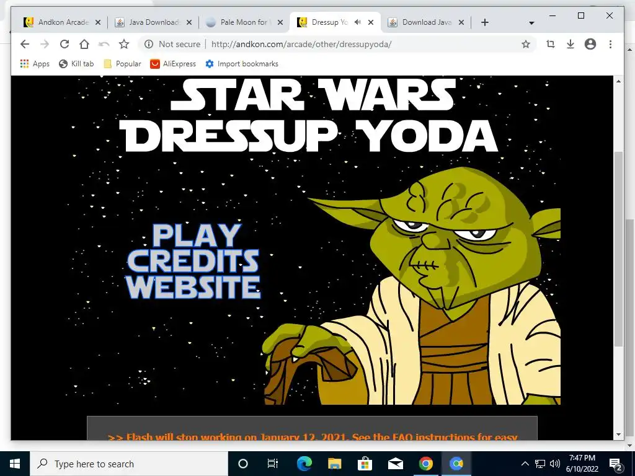Click the page vertical scrollbar thumb

pos(618,249)
